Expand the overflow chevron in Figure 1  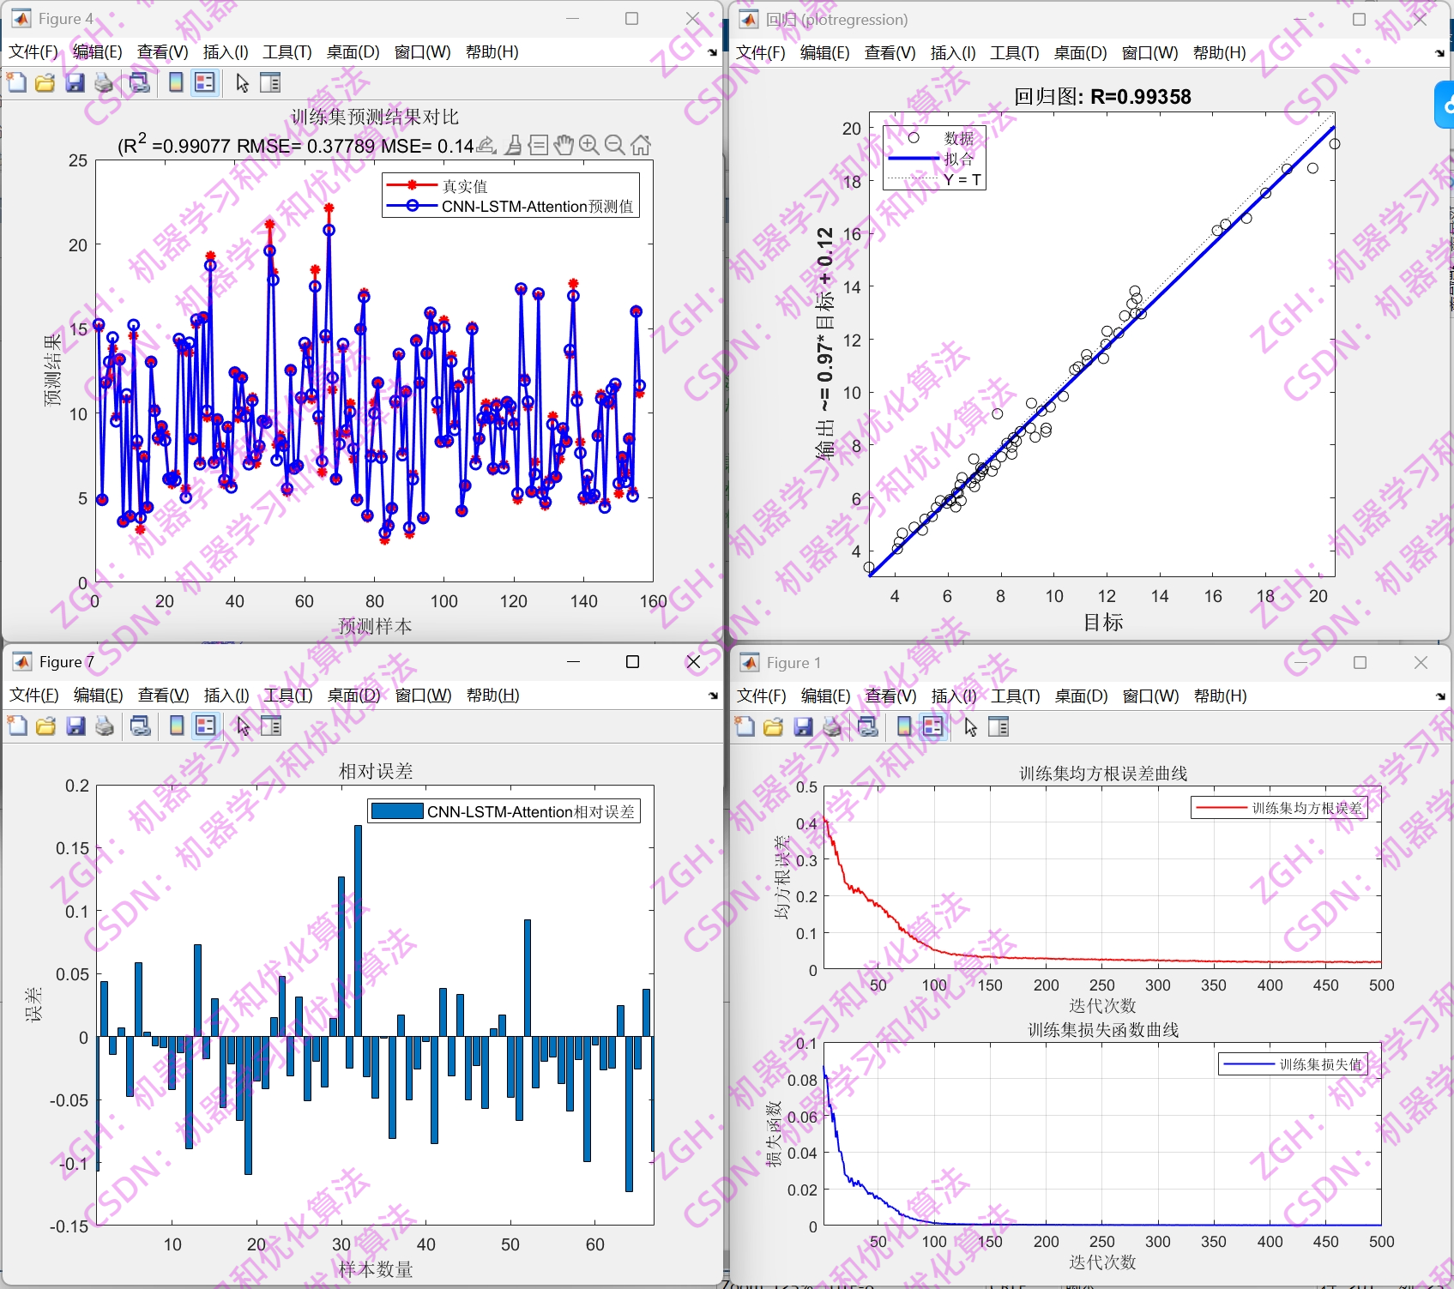(x=1439, y=696)
